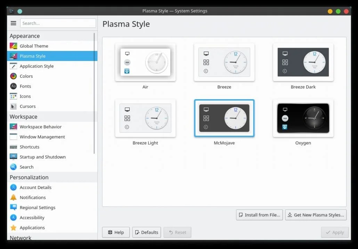
Task: Click the Application Style pencil icon
Action: [14, 66]
